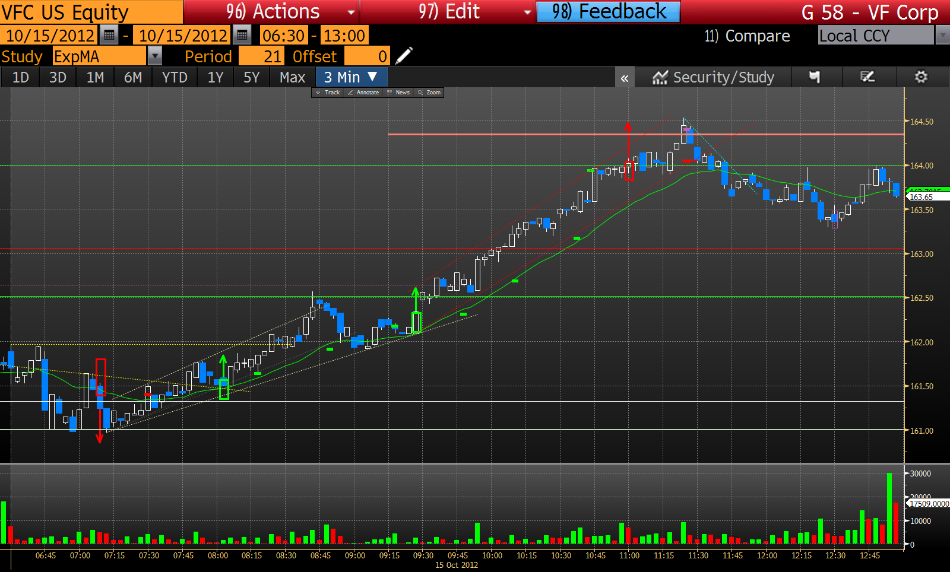The height and width of the screenshot is (572, 950).
Task: Click the 30000 volume axis label
Action: (920, 474)
